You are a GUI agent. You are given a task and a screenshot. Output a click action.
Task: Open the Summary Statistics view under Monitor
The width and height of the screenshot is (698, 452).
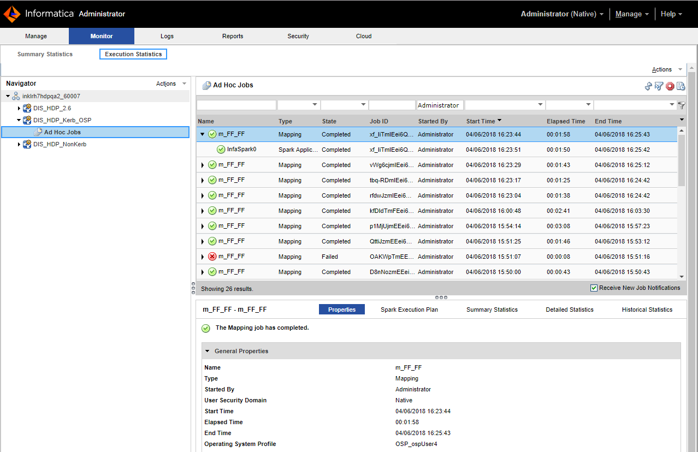point(45,54)
